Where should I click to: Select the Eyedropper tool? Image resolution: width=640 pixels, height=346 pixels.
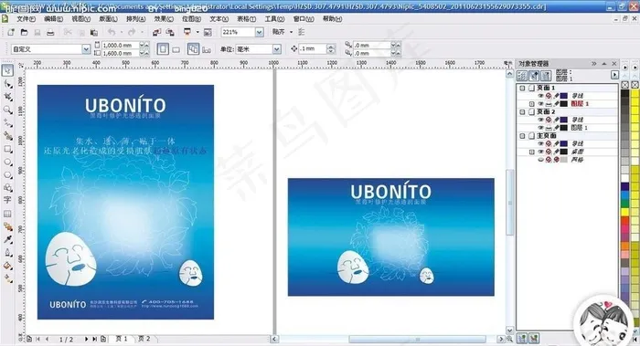[7, 239]
